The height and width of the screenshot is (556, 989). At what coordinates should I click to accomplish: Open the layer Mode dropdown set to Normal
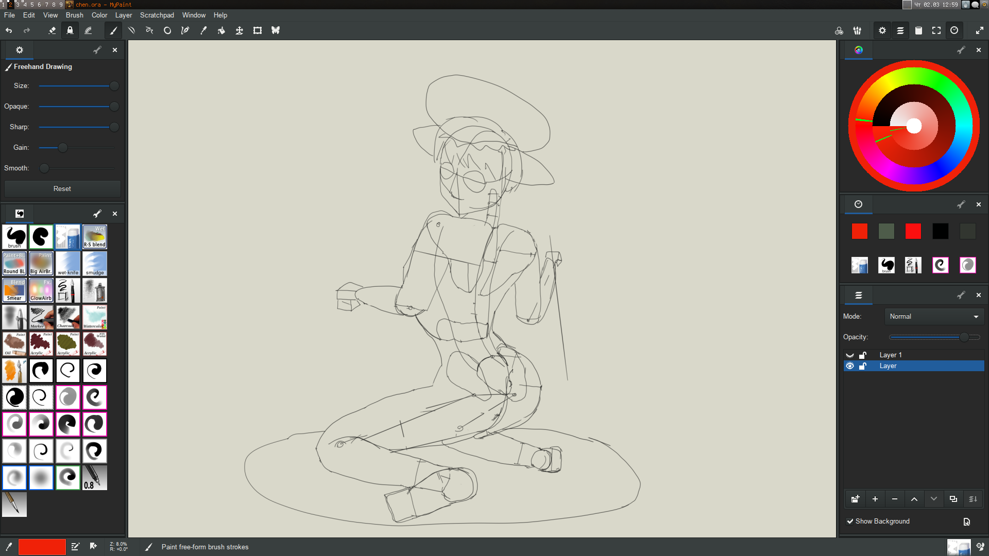pyautogui.click(x=934, y=317)
